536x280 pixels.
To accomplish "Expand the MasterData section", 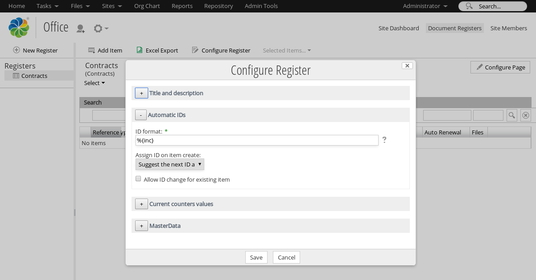I will 141,226.
